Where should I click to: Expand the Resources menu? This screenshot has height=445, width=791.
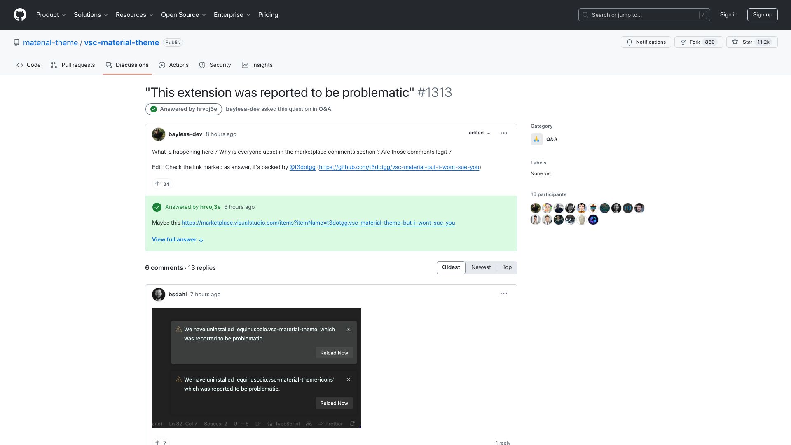click(x=135, y=15)
